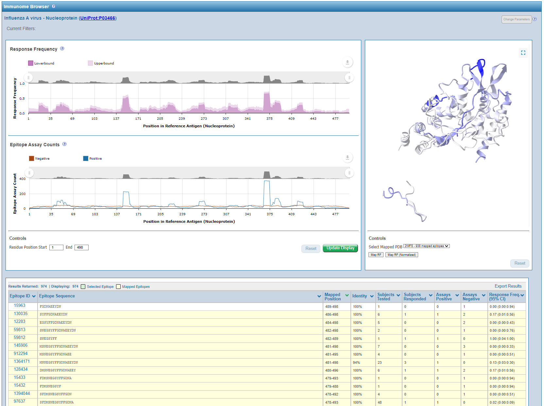Check the Mapped Epitopes checkbox
The width and height of the screenshot is (544, 406).
[118, 287]
